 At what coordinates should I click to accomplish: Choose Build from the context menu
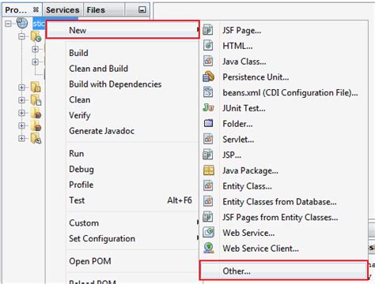pyautogui.click(x=78, y=53)
